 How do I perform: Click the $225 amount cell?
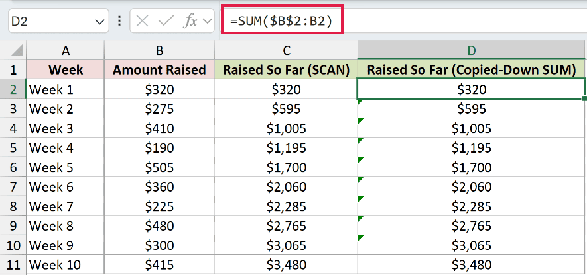pos(159,206)
